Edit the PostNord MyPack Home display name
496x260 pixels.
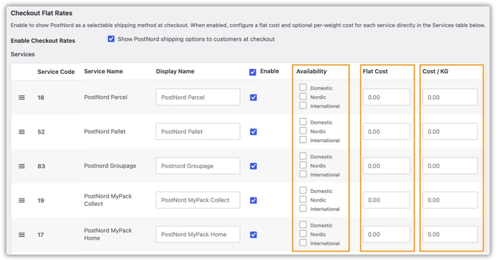point(198,234)
